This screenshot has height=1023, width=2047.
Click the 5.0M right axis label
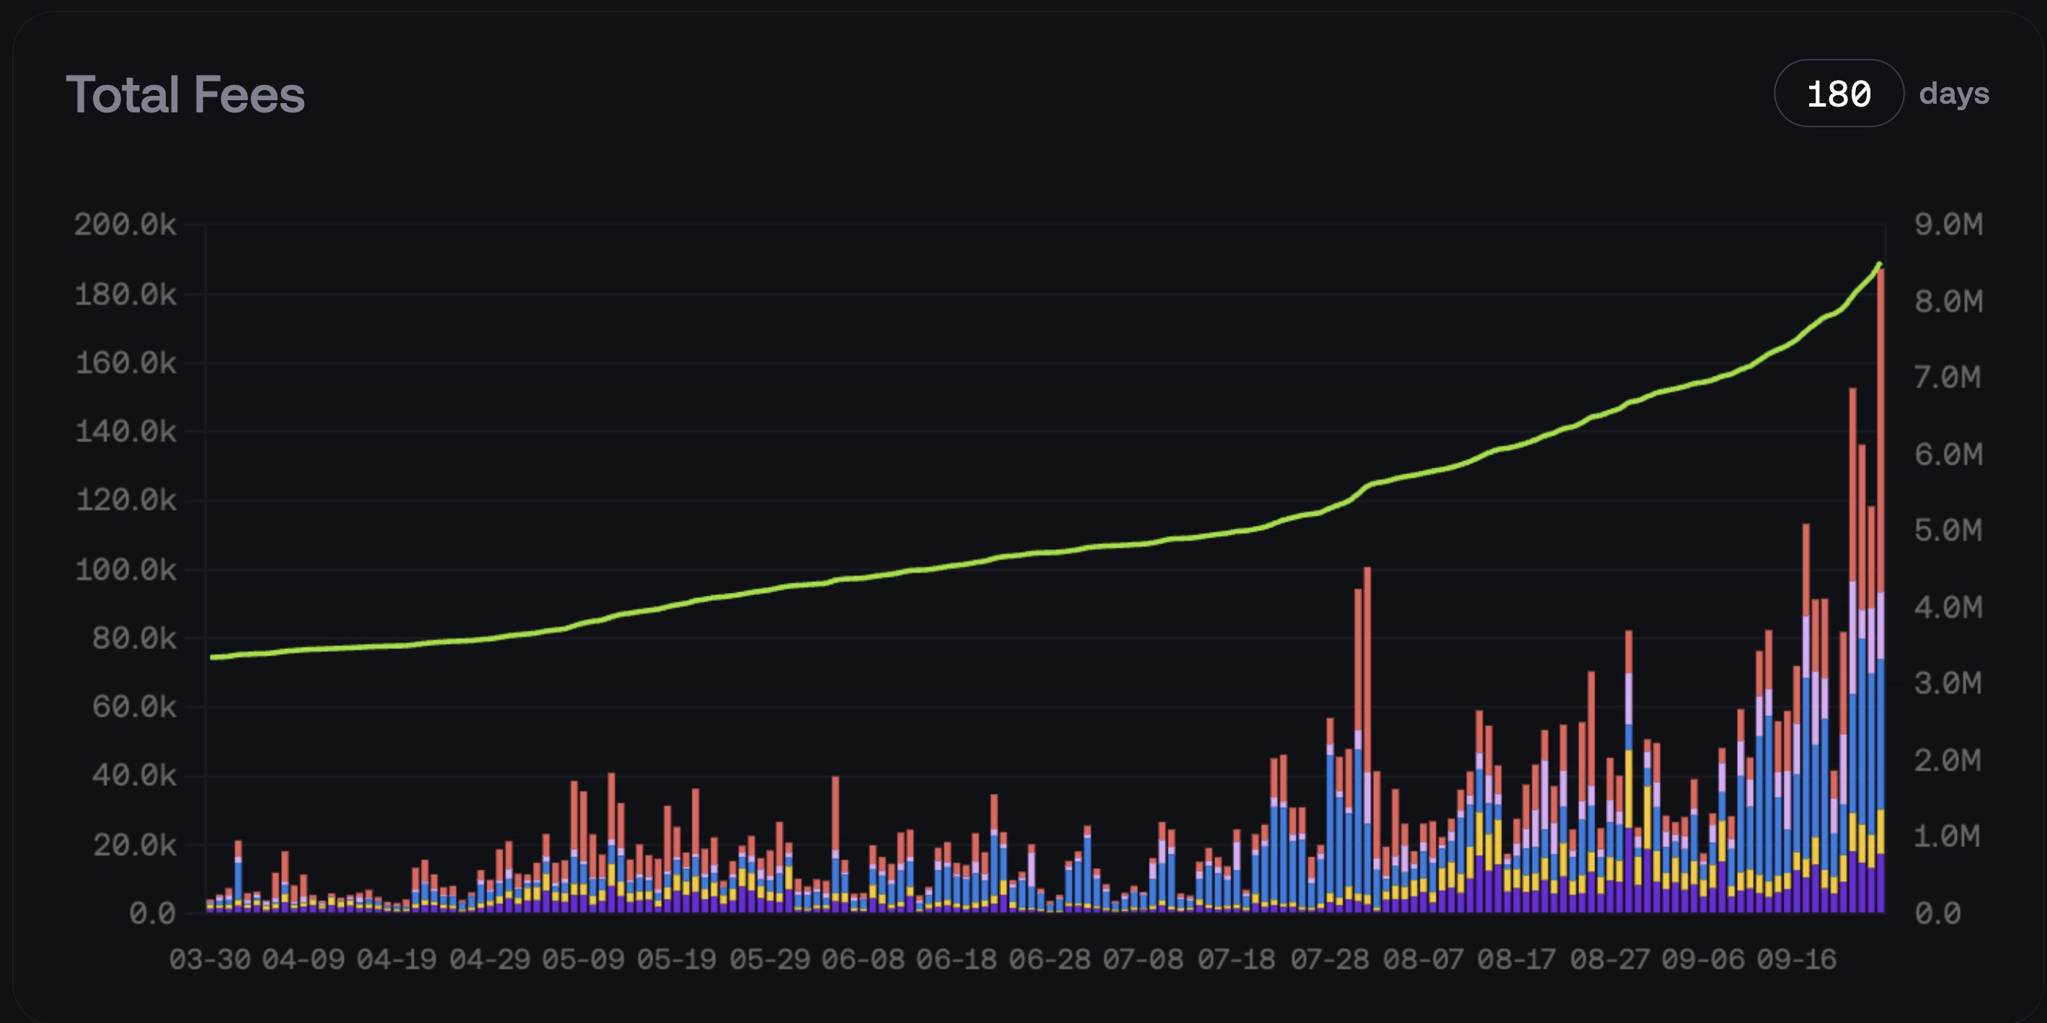point(1948,530)
